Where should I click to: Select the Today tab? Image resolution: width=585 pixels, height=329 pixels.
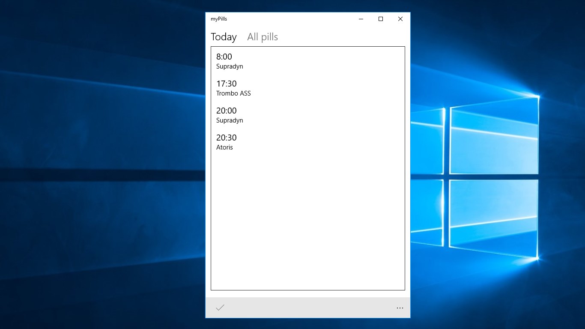click(x=223, y=37)
